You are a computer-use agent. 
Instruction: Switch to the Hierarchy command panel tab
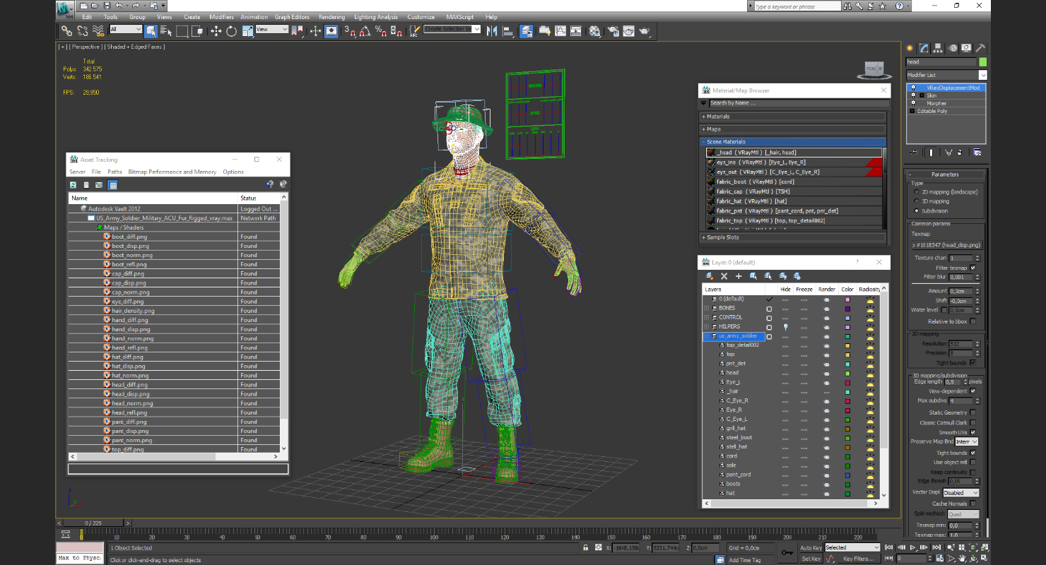click(938, 48)
